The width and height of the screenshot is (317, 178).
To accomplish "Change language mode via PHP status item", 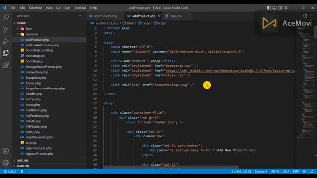I will (296, 172).
